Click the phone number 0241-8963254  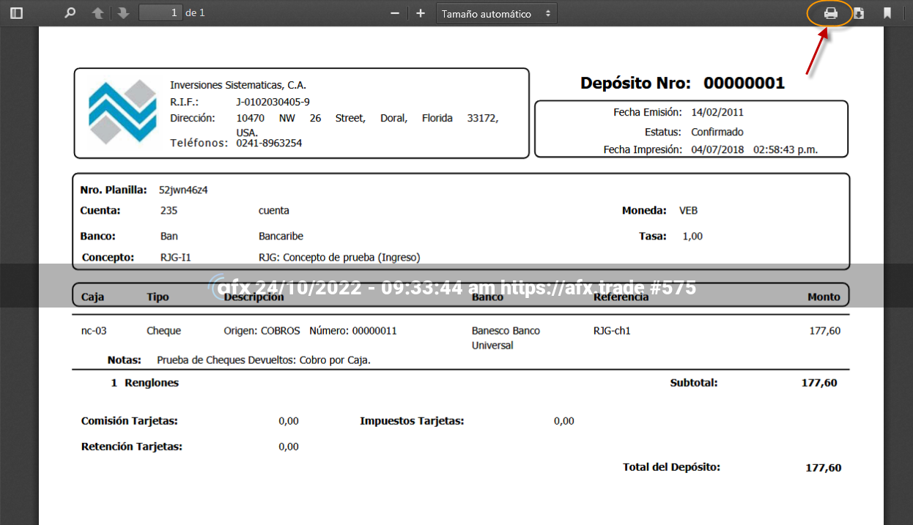[269, 143]
